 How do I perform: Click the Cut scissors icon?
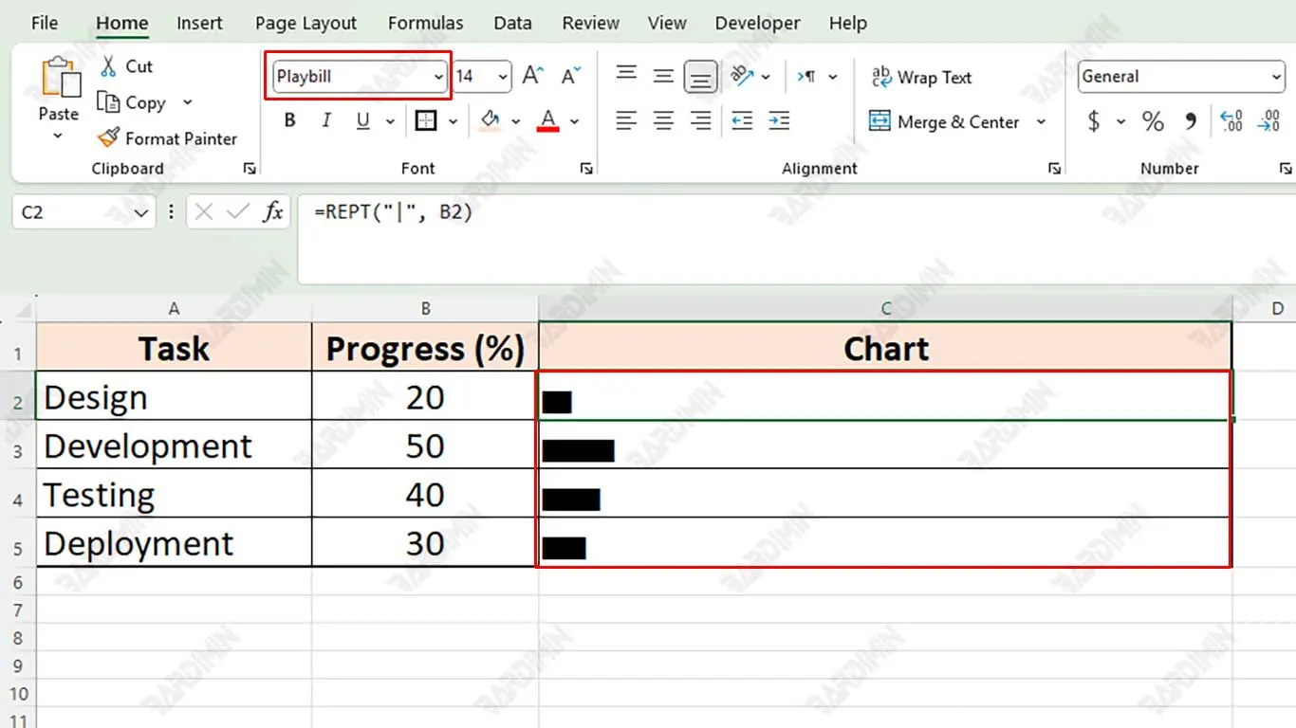(x=109, y=66)
